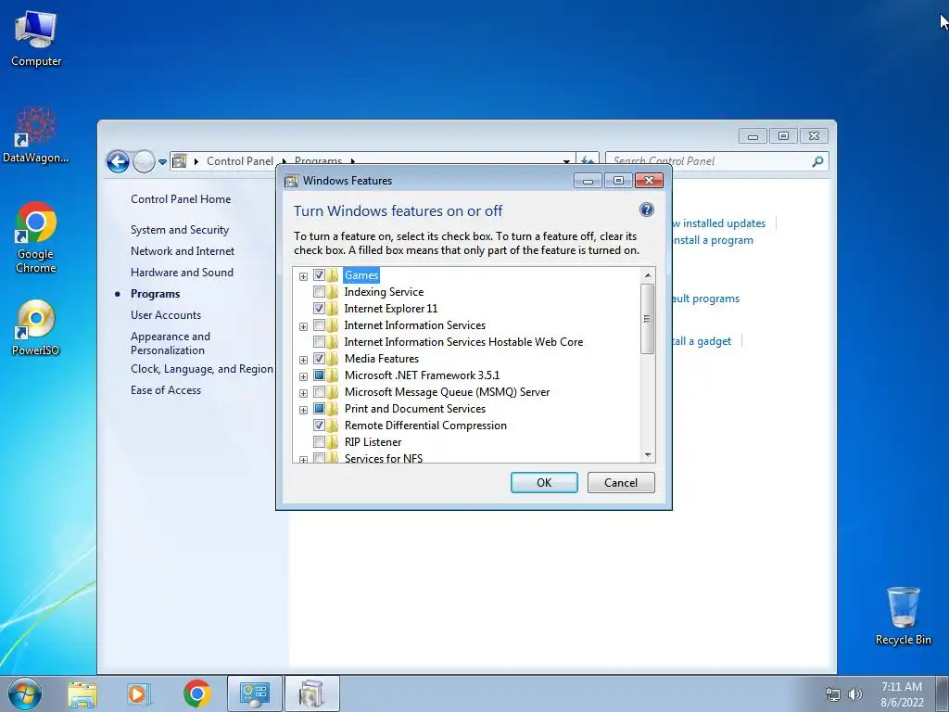The width and height of the screenshot is (949, 712).
Task: Open network status tray icon
Action: pos(833,694)
